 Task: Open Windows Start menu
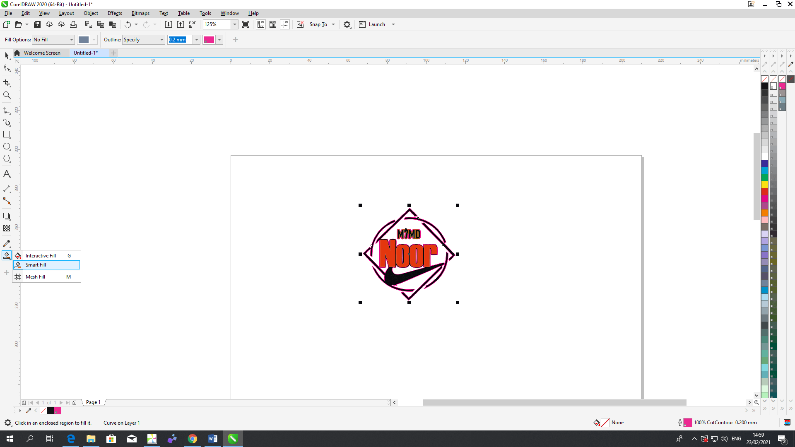point(10,439)
